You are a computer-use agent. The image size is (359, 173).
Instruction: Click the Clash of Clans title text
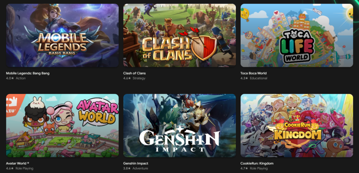134,73
